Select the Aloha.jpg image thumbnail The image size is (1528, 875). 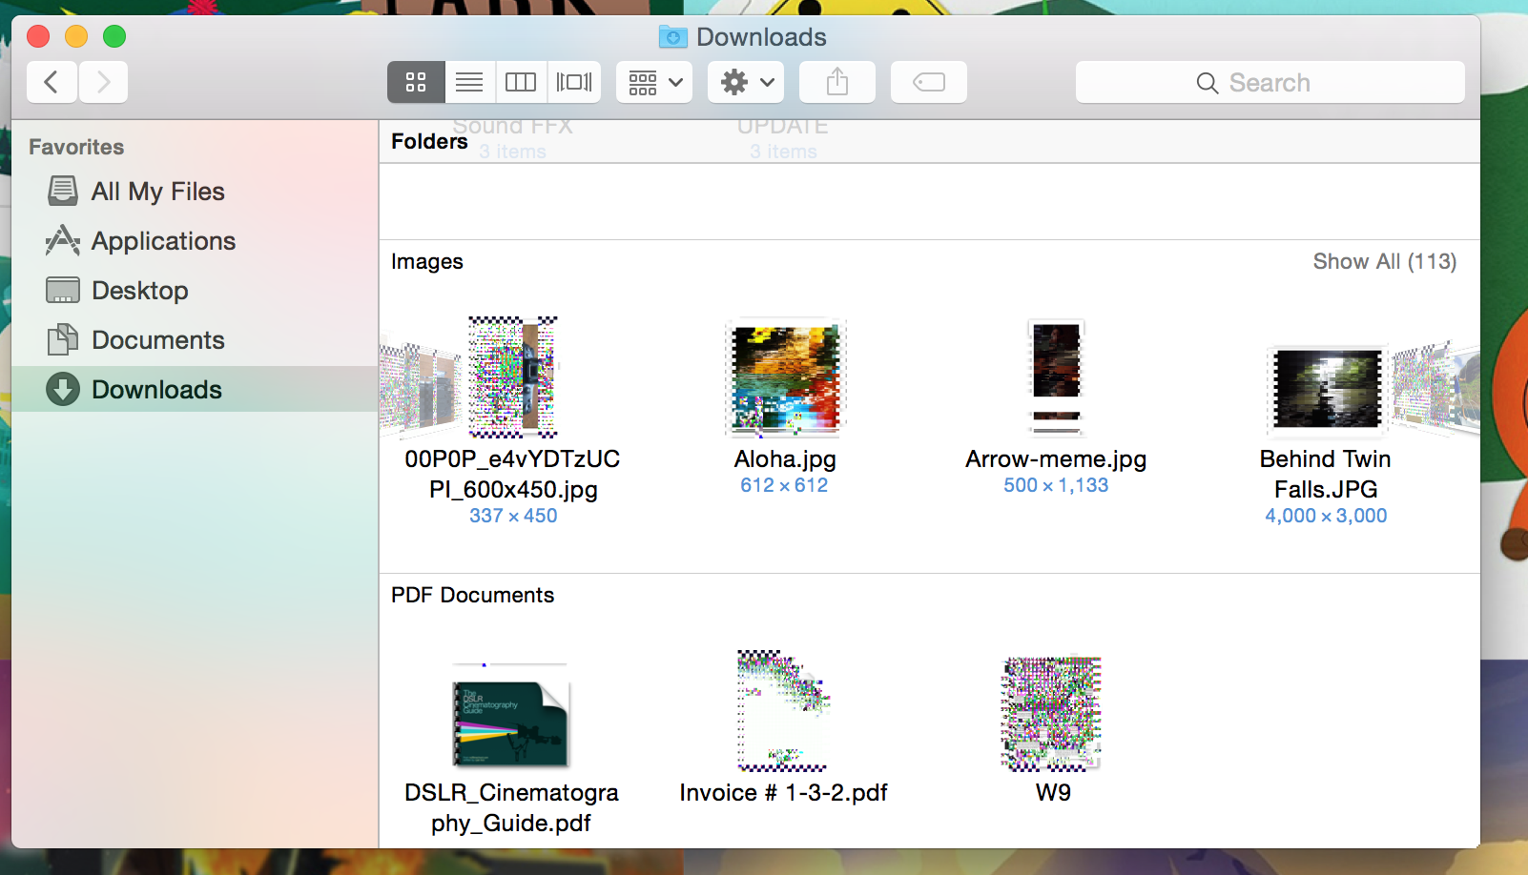click(x=785, y=377)
